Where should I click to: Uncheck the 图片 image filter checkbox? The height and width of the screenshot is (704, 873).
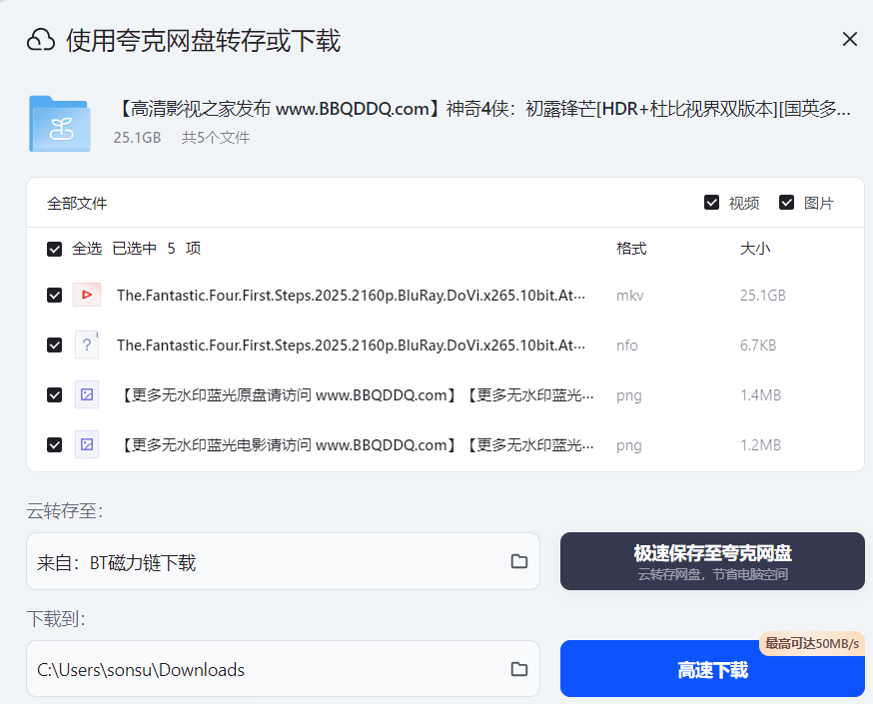[787, 203]
